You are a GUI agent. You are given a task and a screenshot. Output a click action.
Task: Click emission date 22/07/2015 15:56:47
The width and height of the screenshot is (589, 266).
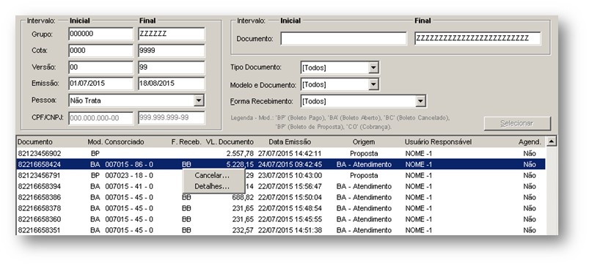click(x=290, y=186)
